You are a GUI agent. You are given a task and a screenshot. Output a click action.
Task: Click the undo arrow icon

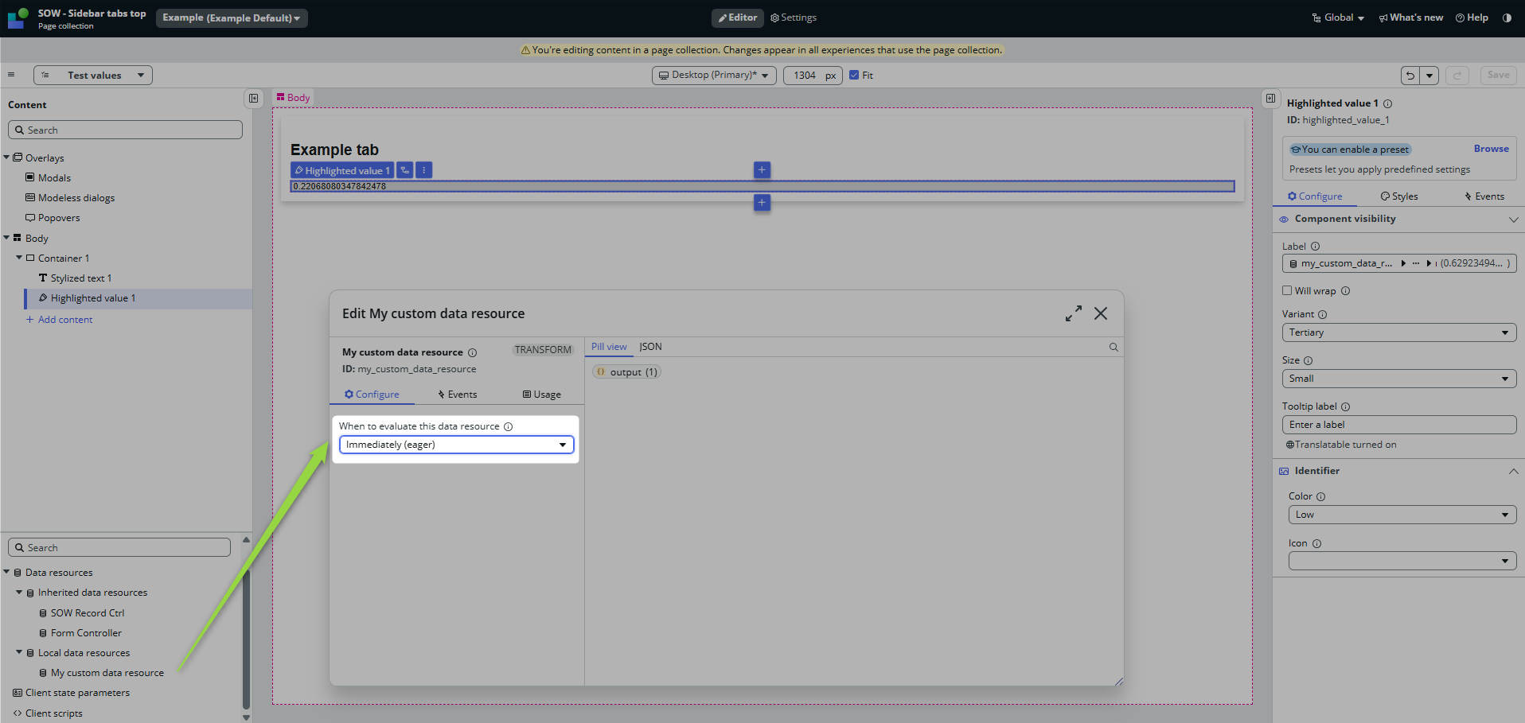[1410, 76]
